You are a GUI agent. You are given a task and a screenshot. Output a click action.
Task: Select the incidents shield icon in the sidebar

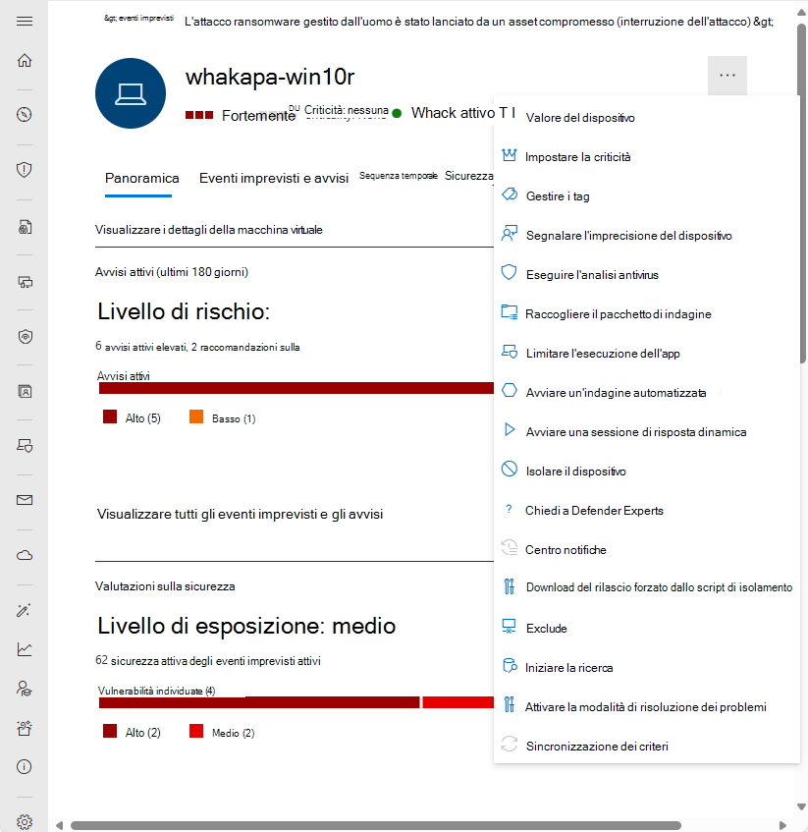pos(25,167)
